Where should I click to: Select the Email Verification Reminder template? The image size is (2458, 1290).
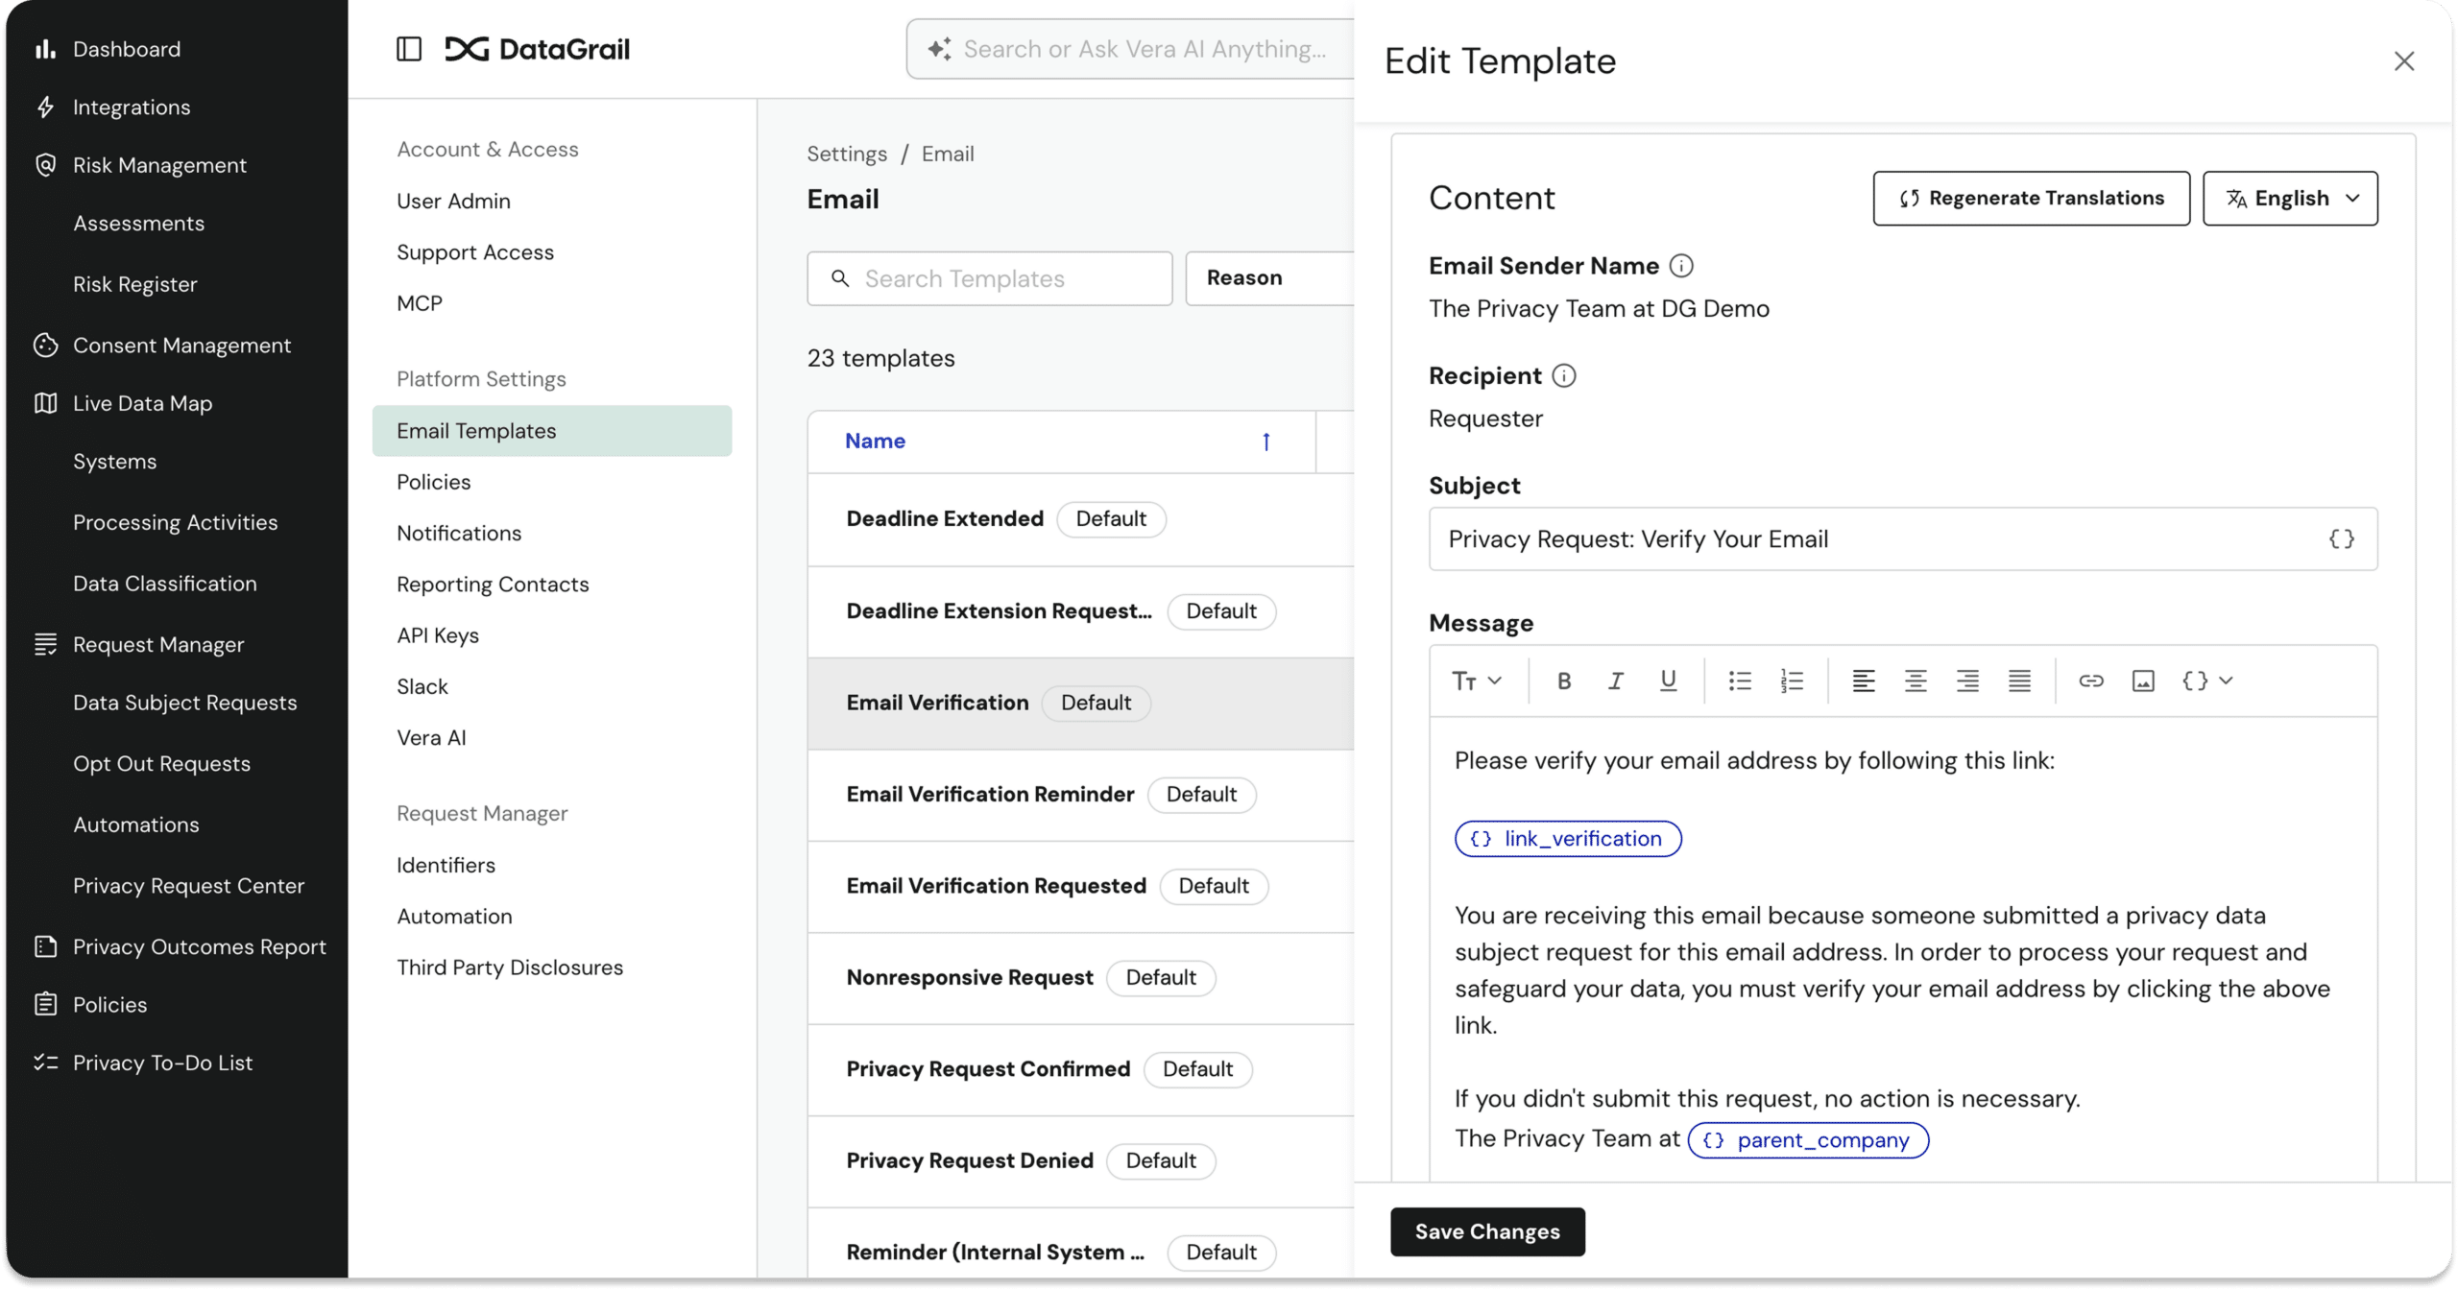click(x=1081, y=795)
